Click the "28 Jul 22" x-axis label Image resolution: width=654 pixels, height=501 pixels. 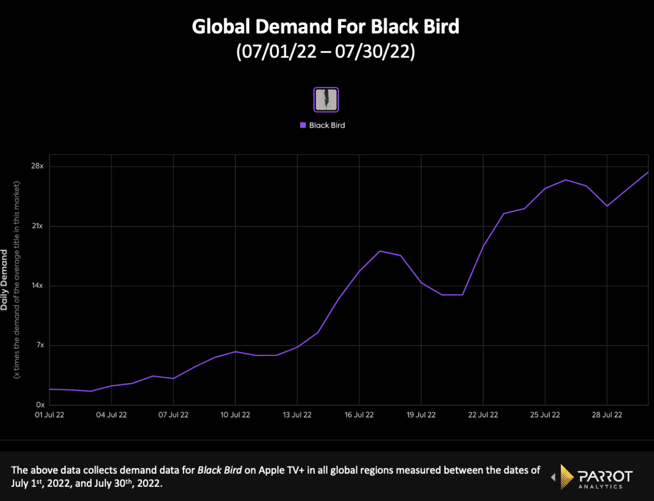607,415
